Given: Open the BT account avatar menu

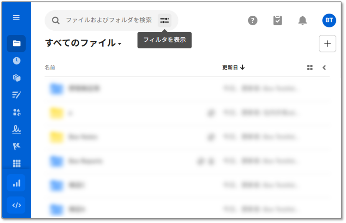Looking at the screenshot, I should [x=329, y=20].
